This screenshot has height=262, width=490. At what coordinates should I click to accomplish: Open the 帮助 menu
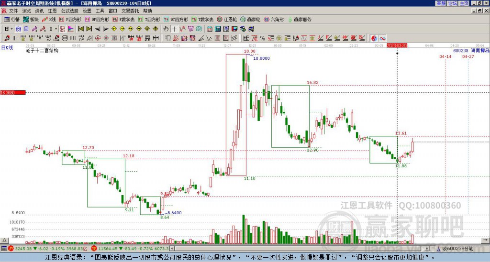click(x=147, y=11)
